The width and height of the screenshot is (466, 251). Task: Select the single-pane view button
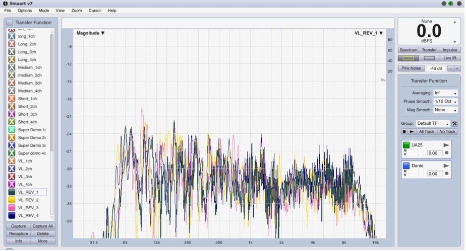pos(409,58)
